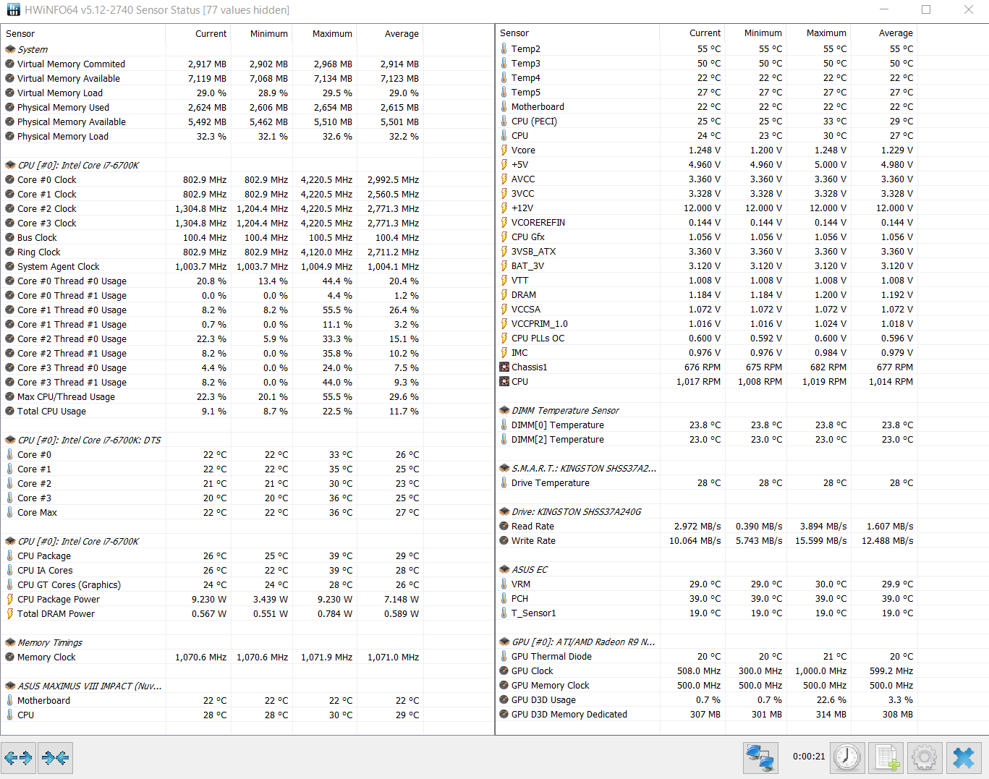
Task: Reset the elapsed time clock icon
Action: 846,757
